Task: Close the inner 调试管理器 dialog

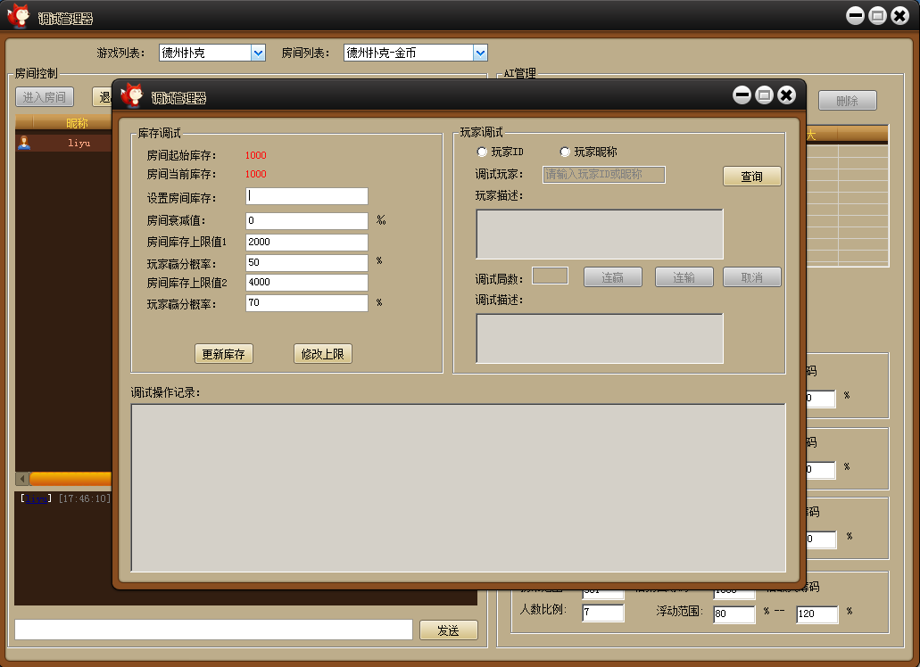Action: (786, 95)
